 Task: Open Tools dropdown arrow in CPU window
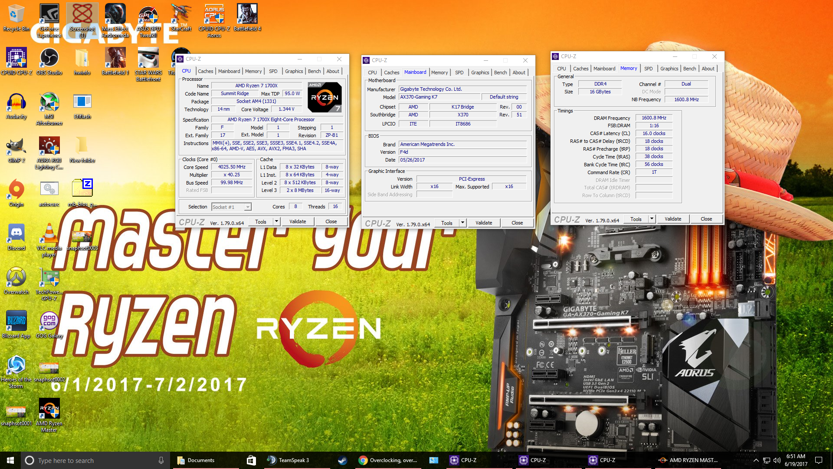pos(276,221)
